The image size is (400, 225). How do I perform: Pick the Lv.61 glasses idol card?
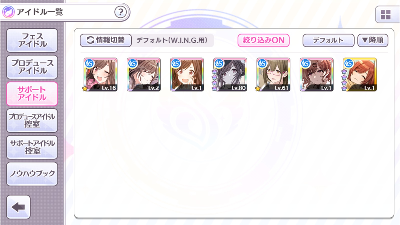[273, 74]
